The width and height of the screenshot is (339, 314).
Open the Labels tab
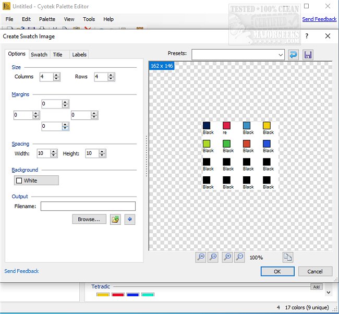tap(79, 54)
